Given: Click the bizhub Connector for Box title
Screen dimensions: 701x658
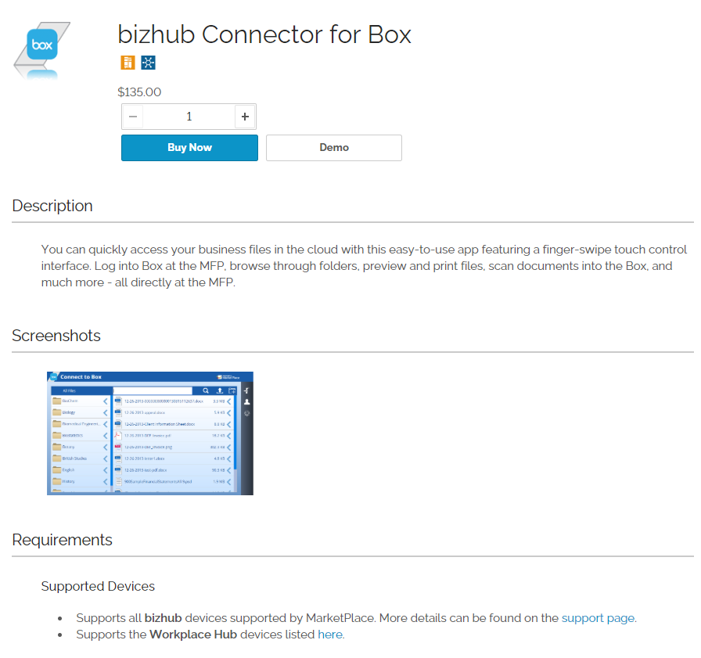Looking at the screenshot, I should (x=264, y=34).
